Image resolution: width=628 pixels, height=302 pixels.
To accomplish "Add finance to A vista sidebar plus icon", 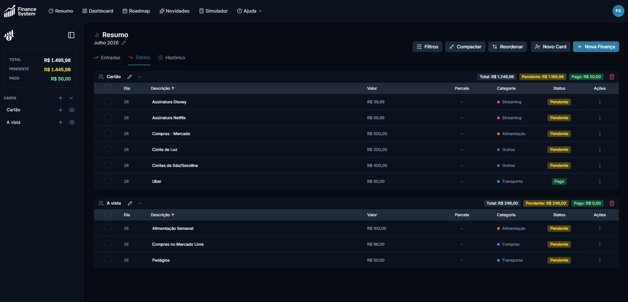I will tap(61, 122).
